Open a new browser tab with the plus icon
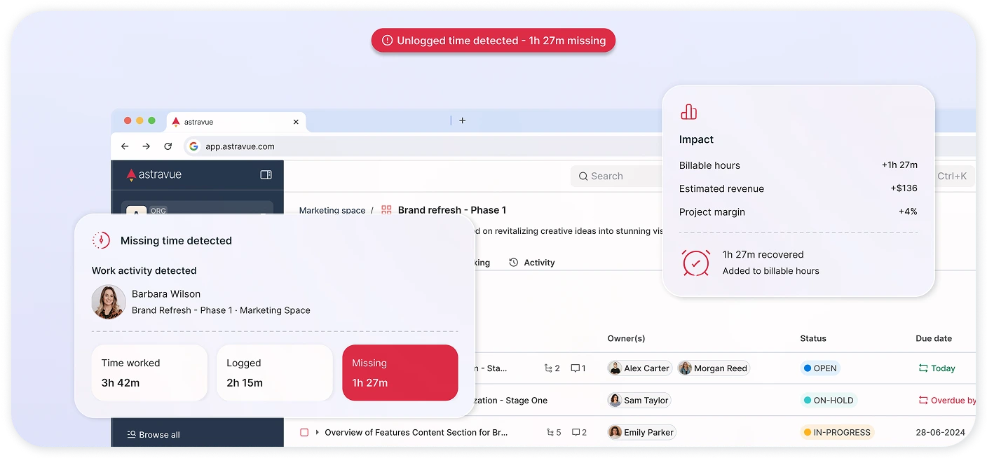 tap(462, 120)
